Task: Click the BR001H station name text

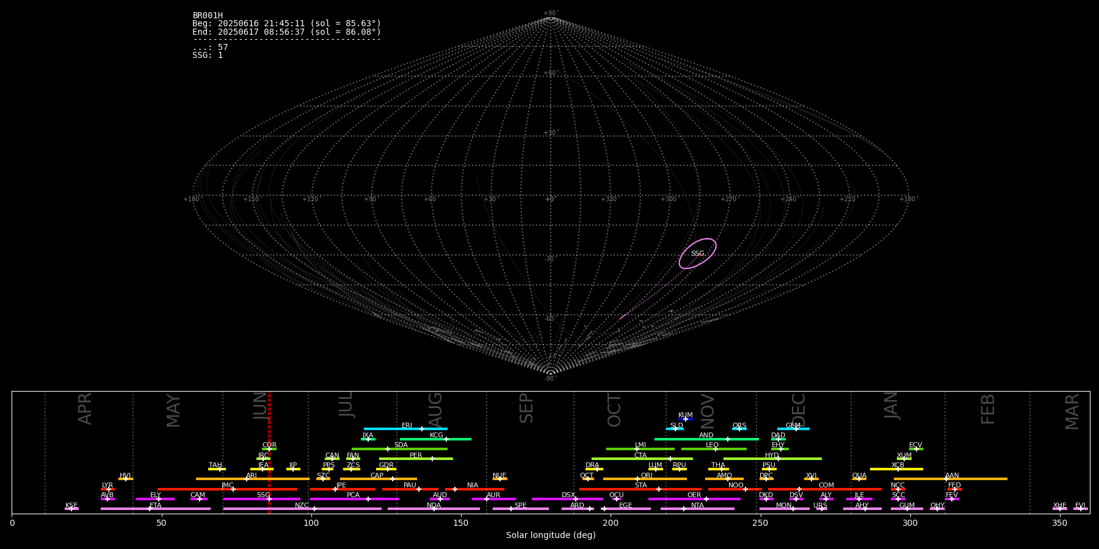Action: pyautogui.click(x=208, y=16)
